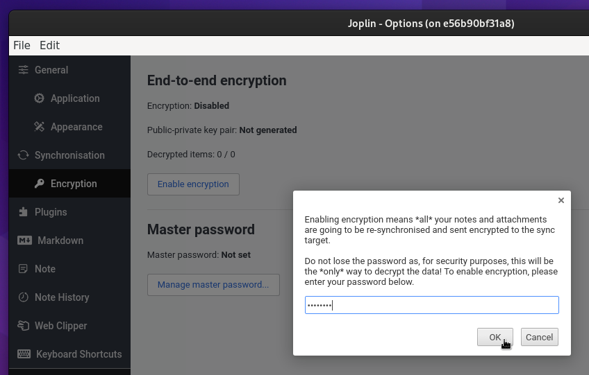Confirm the password dialog with OK
589x375 pixels.
(495, 337)
